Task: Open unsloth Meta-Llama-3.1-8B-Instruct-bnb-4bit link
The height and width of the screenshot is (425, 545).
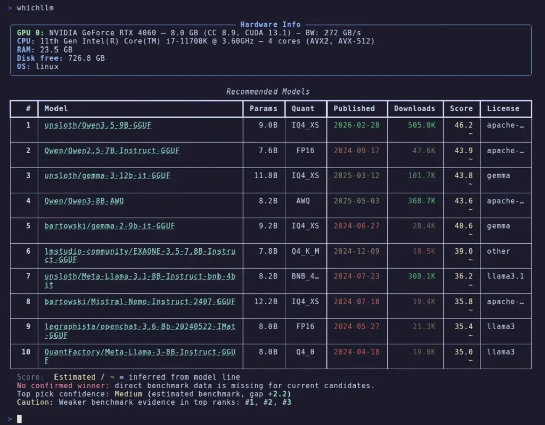Action: point(140,280)
